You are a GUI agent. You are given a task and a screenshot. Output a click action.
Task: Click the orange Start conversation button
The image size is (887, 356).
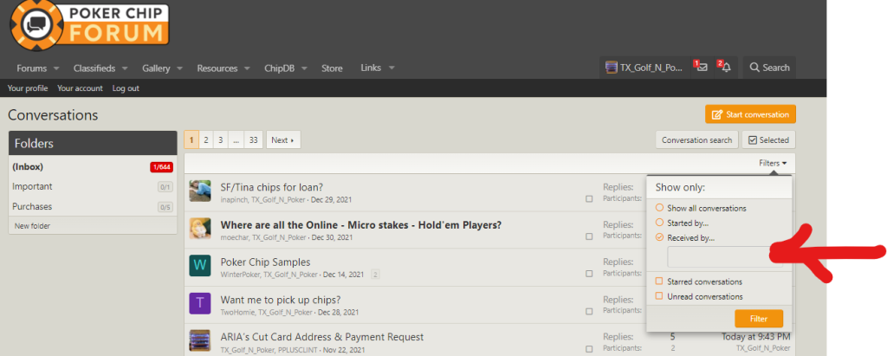coord(750,114)
